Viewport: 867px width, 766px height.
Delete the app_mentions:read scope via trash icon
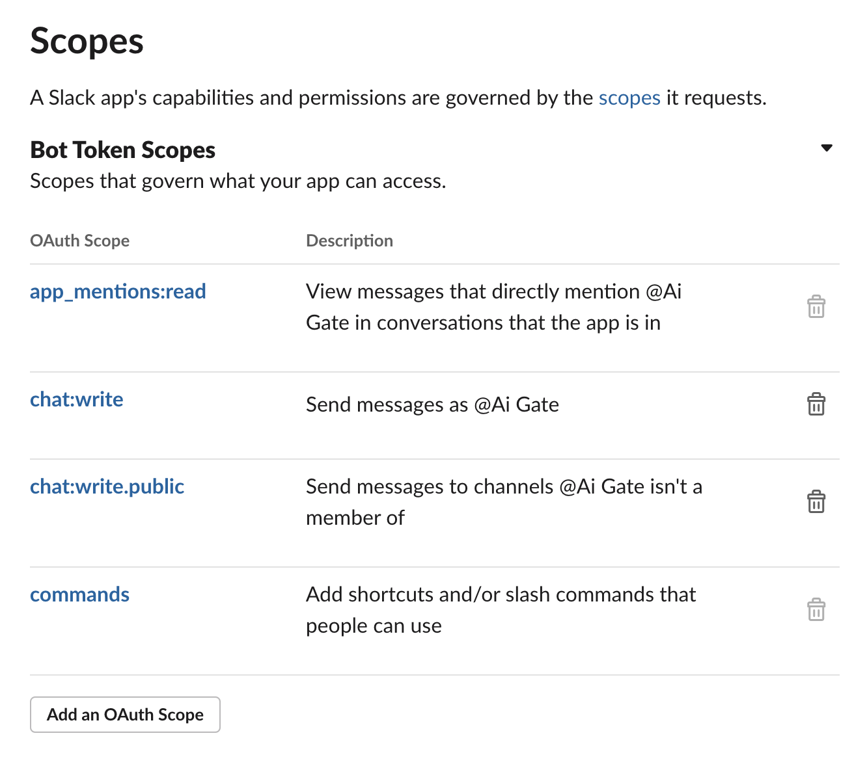[x=816, y=306]
